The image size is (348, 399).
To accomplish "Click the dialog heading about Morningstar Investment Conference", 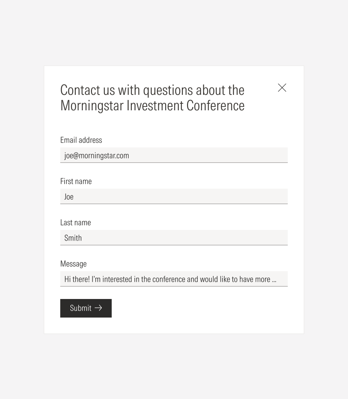I will point(152,98).
